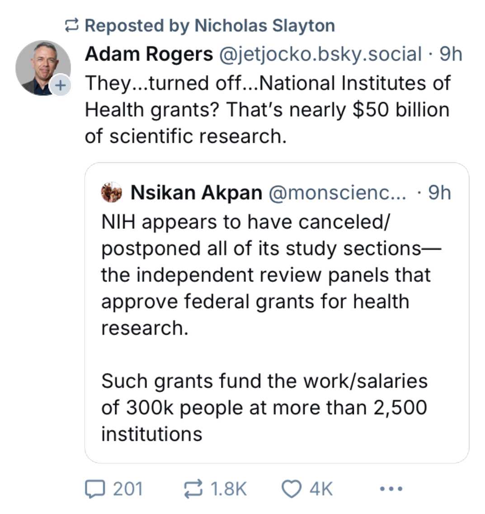
Task: Click the 9h timestamp on Adam Rogers' post
Action: point(451,54)
